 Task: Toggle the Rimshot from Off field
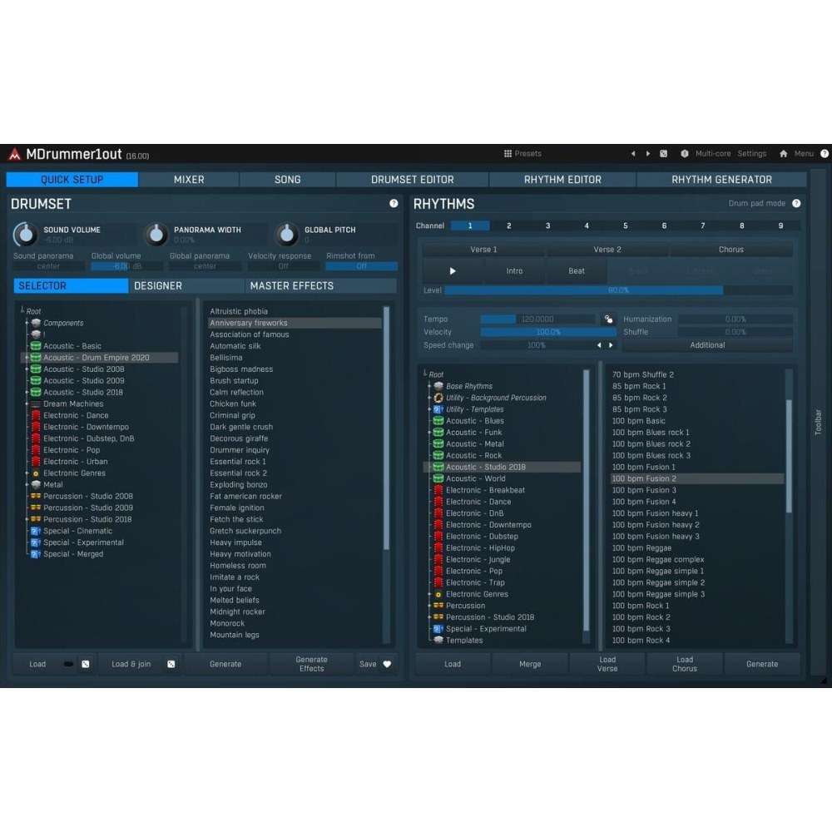pos(361,266)
